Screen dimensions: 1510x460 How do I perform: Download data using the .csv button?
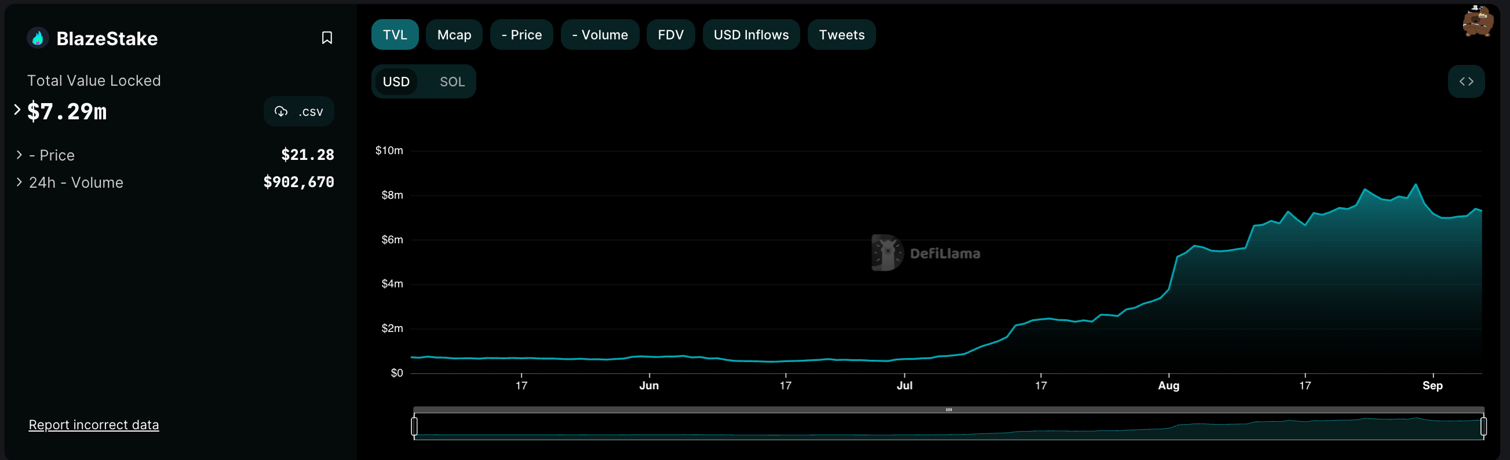299,111
